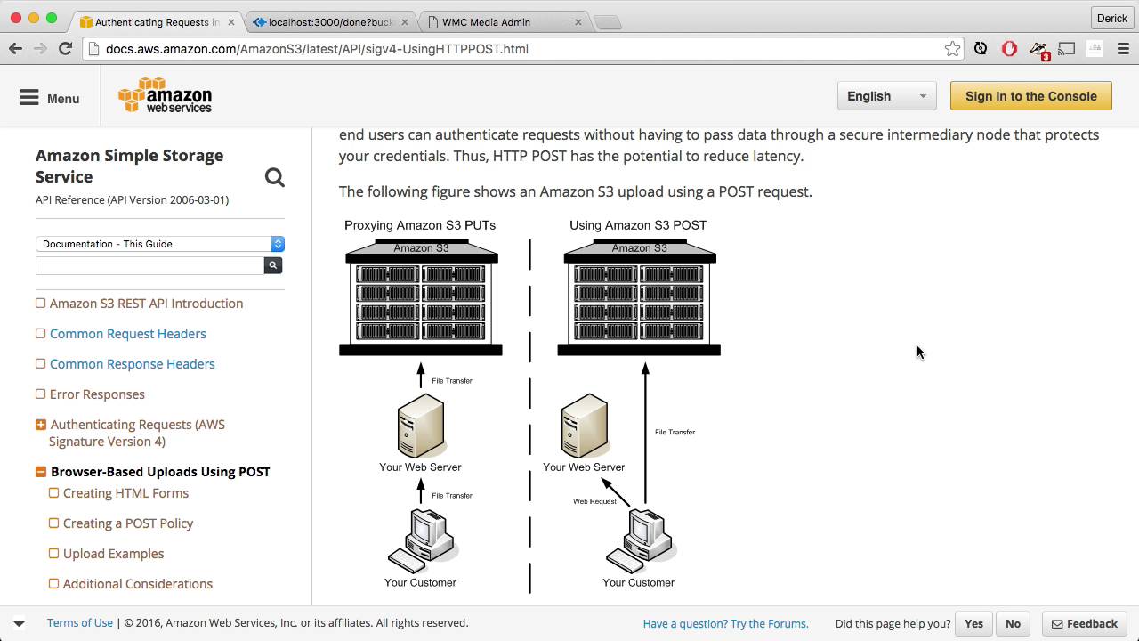Image resolution: width=1139 pixels, height=641 pixels.
Task: Click the Derick profile button
Action: click(1111, 18)
